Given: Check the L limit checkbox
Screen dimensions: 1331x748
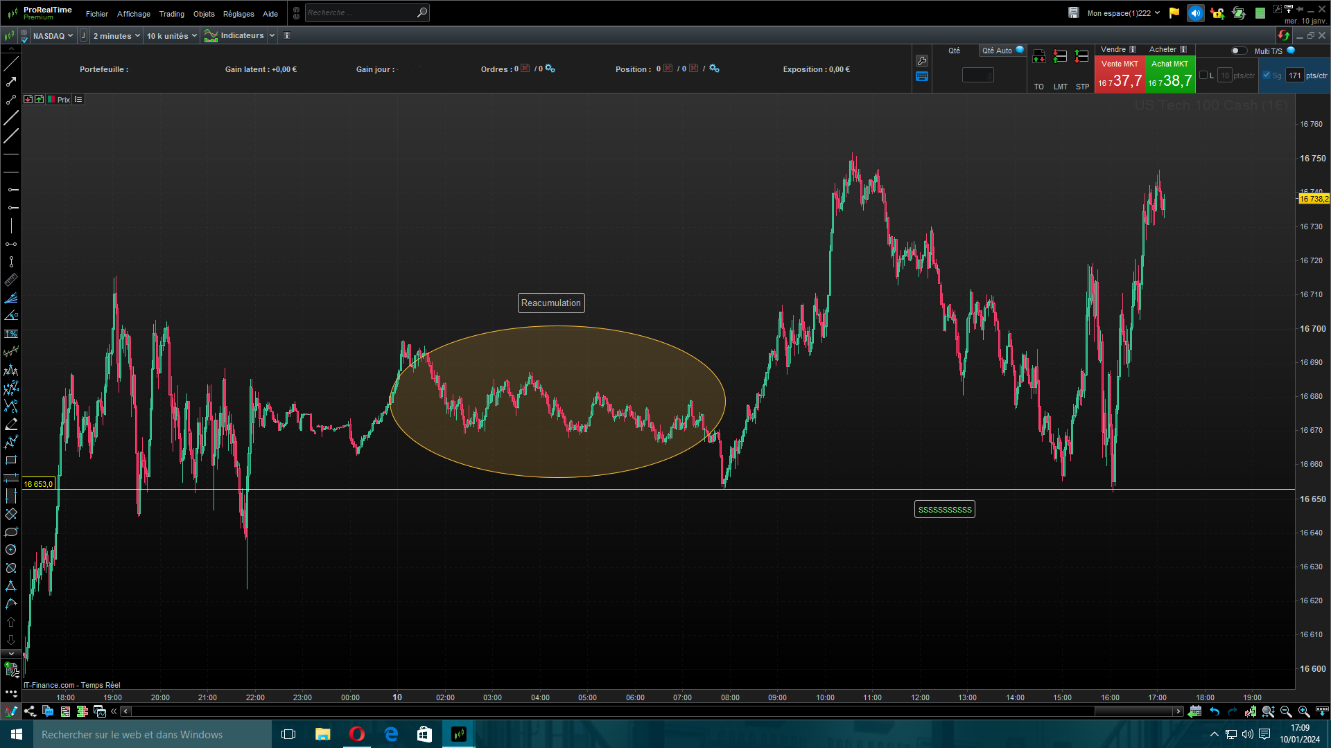Looking at the screenshot, I should coord(1203,75).
